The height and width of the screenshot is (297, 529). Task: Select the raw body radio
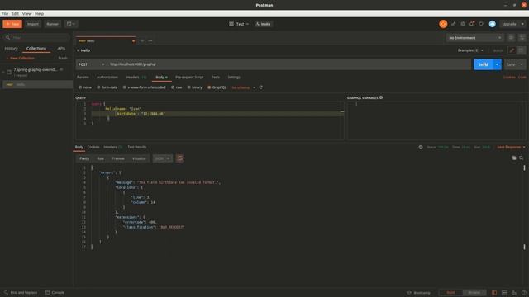173,87
